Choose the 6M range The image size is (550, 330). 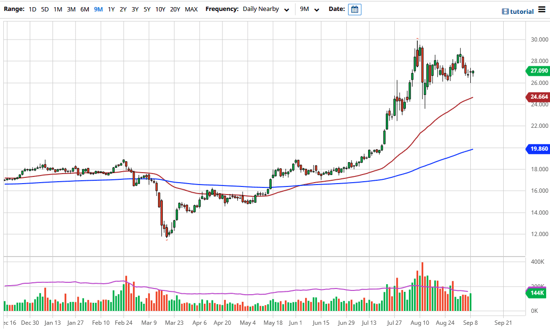pos(85,9)
